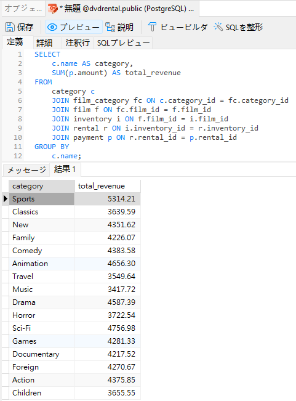Click the 3549.64 revenue value
296x401 pixels.
coord(121,277)
